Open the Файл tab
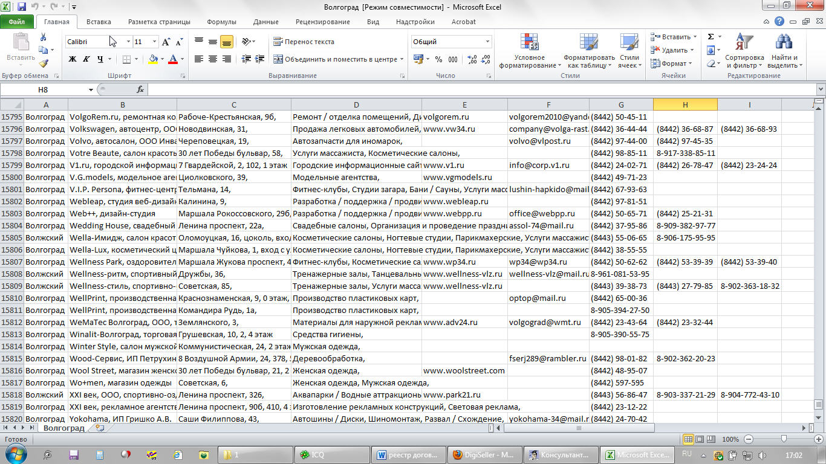 [17, 22]
